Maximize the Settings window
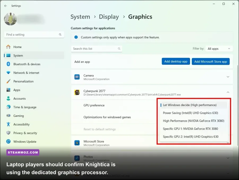Screen dimensions: 239x180 224,4
